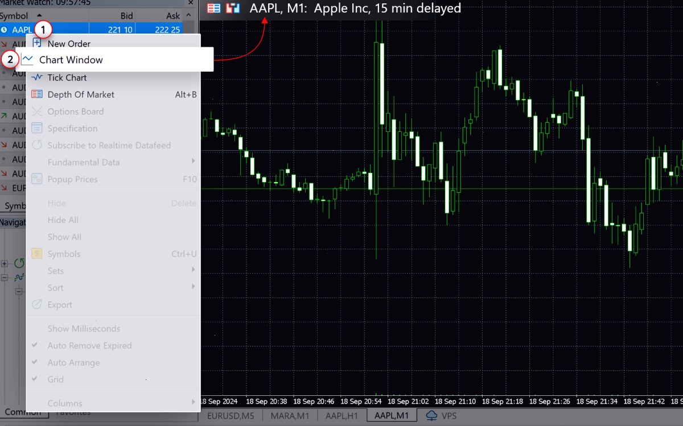The width and height of the screenshot is (683, 426).
Task: Switch to the EURUSD,M5 chart tab
Action: (231, 416)
